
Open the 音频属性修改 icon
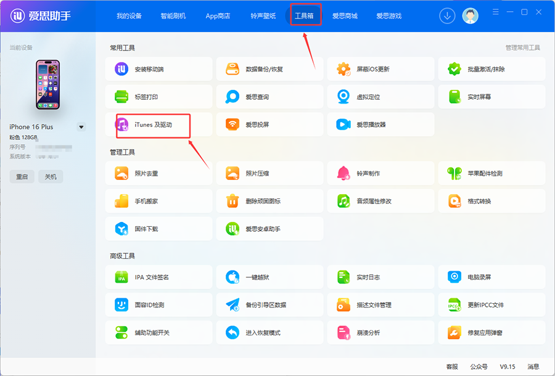point(343,201)
